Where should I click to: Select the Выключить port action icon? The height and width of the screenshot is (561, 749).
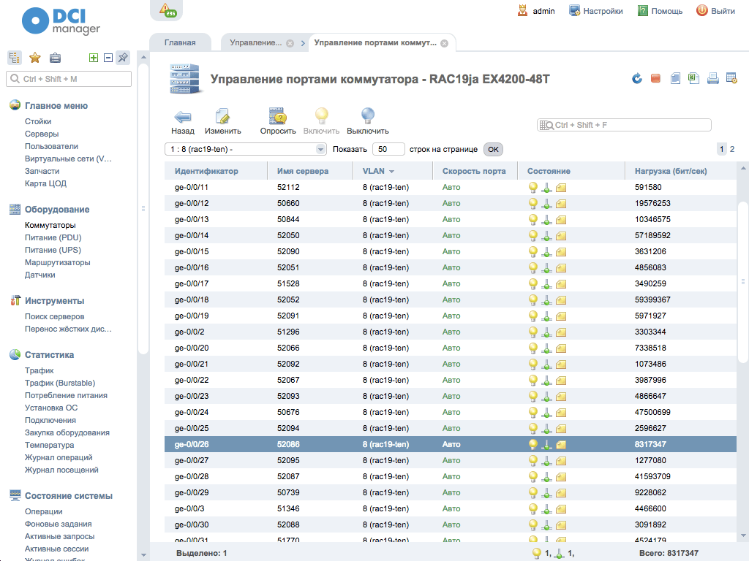(367, 118)
